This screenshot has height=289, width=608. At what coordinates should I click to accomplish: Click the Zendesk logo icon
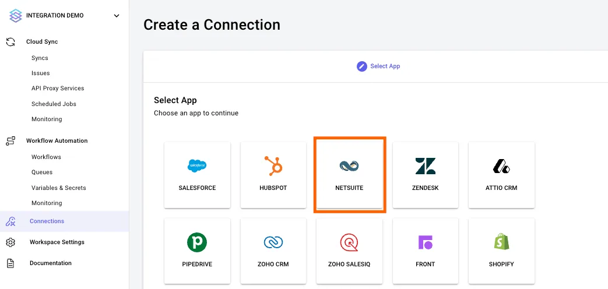click(x=426, y=166)
